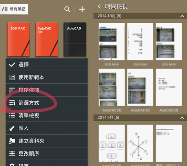Select 建立資料夾 to create folder
The height and width of the screenshot is (166, 187).
pos(47,141)
